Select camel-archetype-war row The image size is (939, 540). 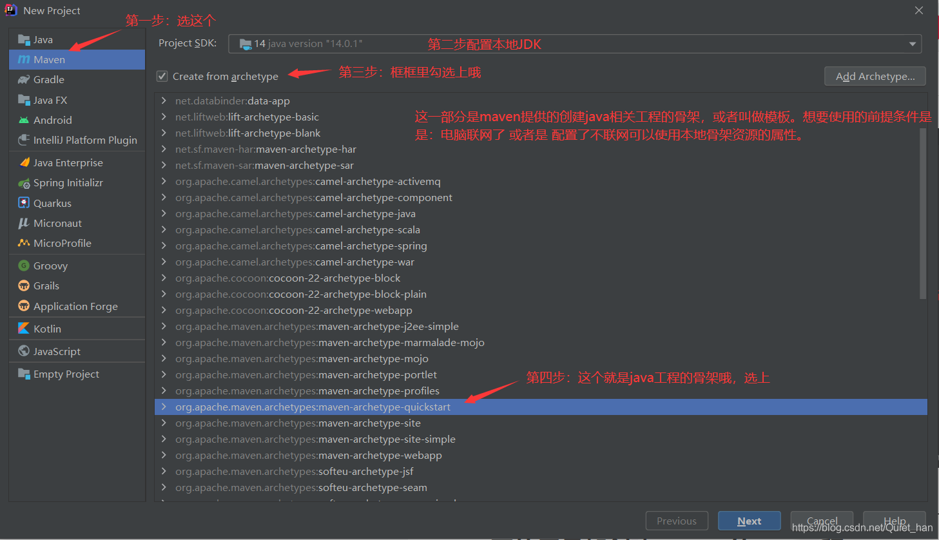pyautogui.click(x=541, y=262)
